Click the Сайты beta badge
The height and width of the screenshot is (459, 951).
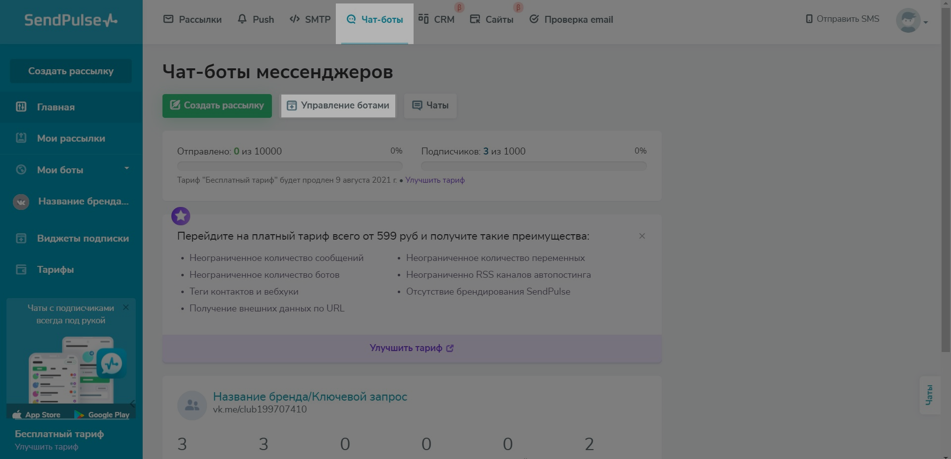(518, 7)
